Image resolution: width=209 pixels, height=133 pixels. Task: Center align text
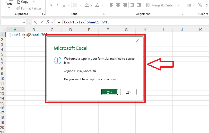coord(118,5)
